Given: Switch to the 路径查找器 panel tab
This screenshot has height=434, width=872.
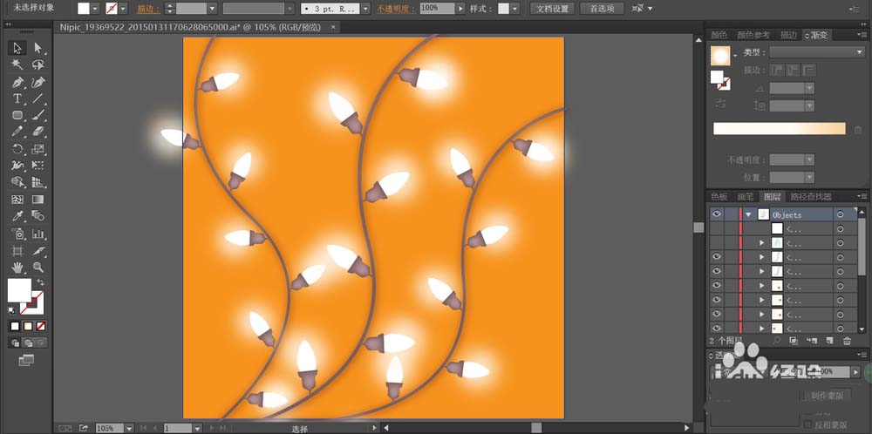Looking at the screenshot, I should tap(811, 197).
